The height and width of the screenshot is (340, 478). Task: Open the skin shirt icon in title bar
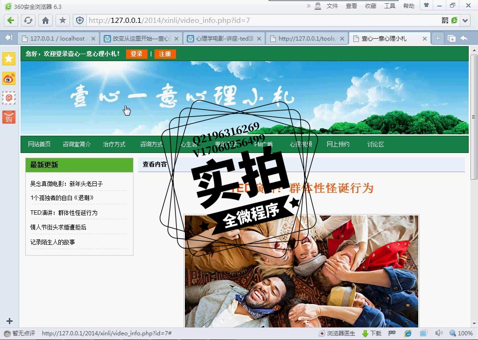[426, 5]
